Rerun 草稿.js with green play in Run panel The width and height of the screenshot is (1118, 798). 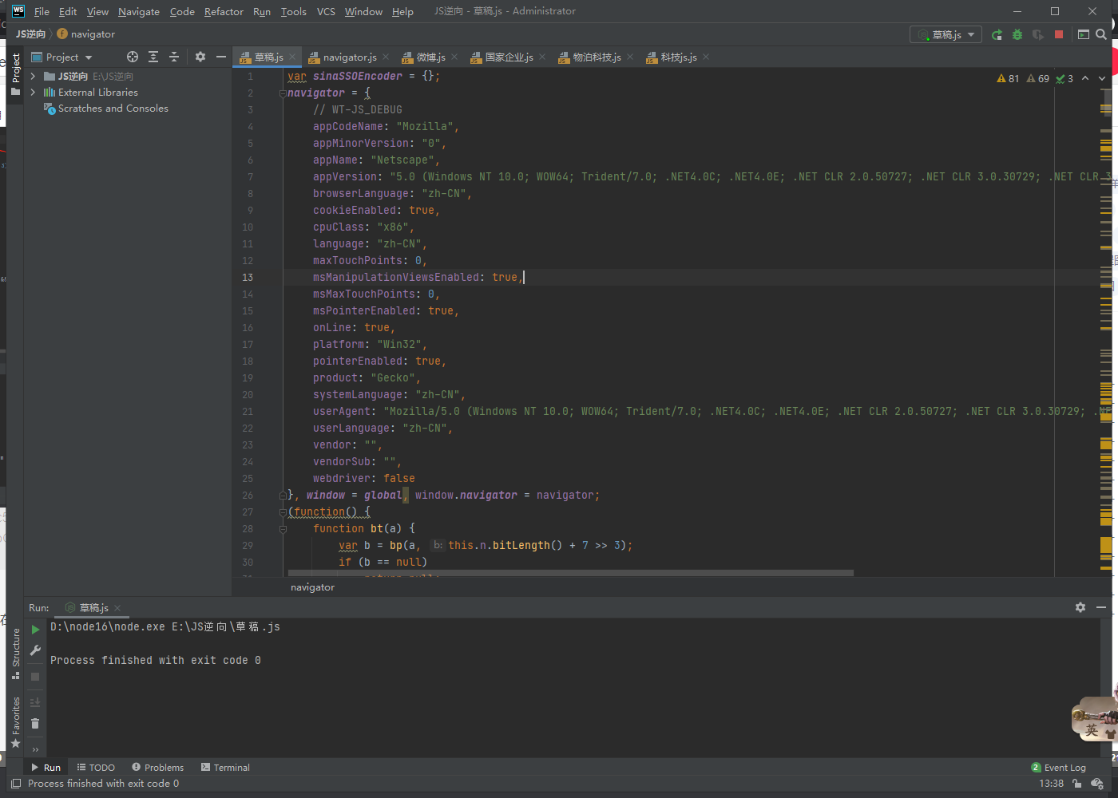pos(35,629)
